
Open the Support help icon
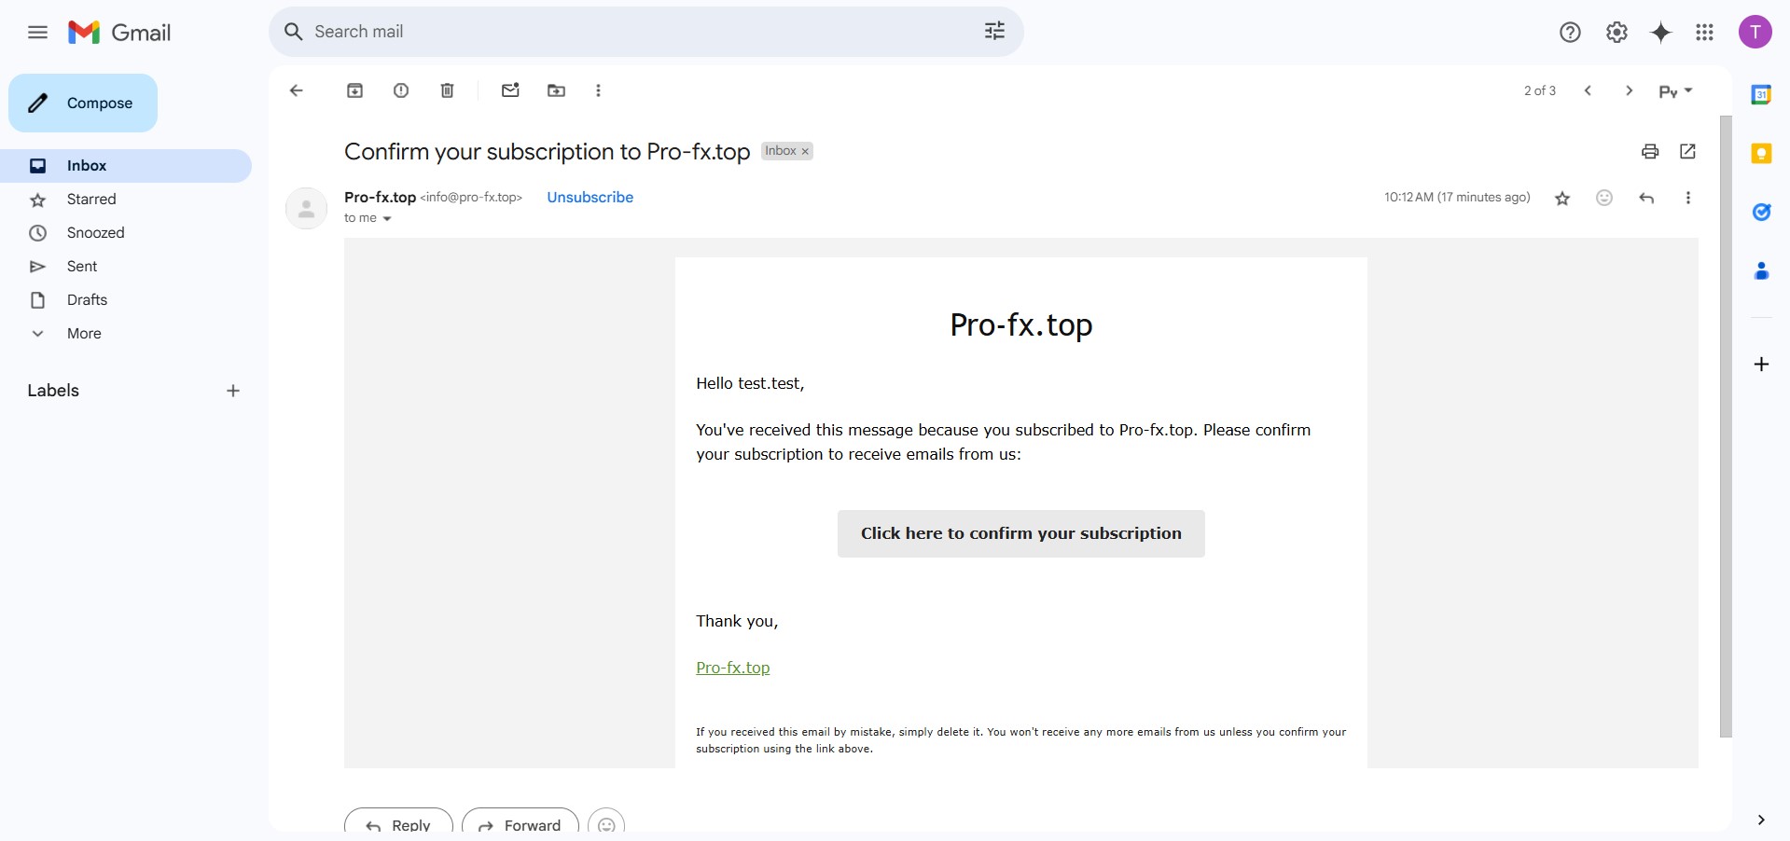tap(1570, 33)
